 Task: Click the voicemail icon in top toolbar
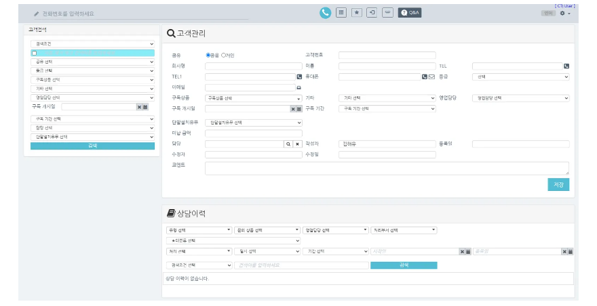point(387,12)
